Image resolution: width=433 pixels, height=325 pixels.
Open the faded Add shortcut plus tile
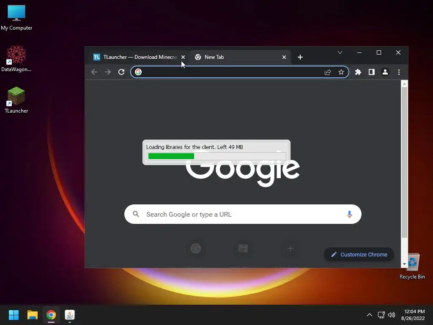290,248
